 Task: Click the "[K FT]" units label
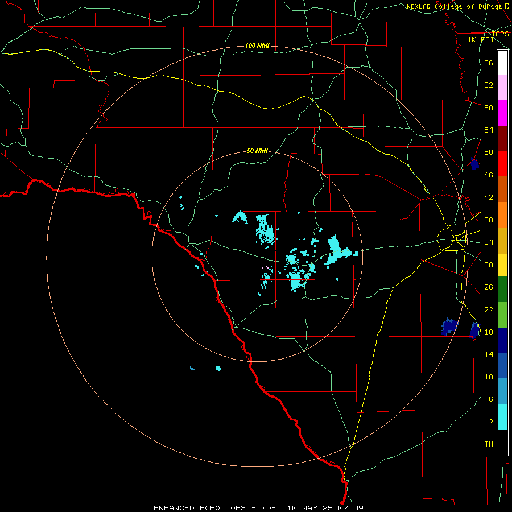481,39
